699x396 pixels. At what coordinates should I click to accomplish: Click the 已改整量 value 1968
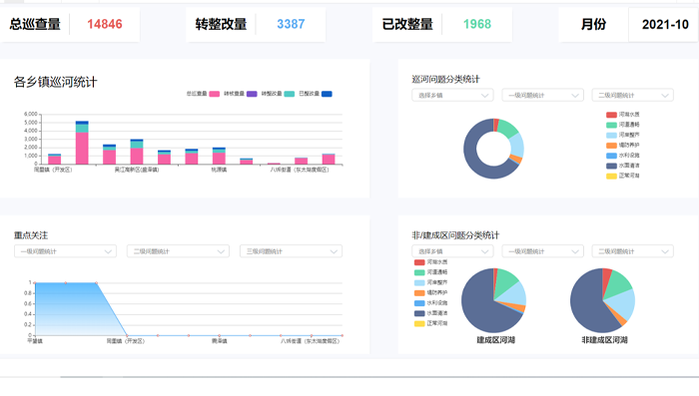point(477,24)
